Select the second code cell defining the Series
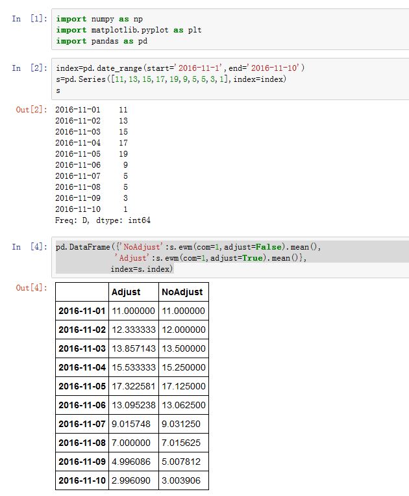Viewport: 409px width, 496px height. [x=227, y=79]
